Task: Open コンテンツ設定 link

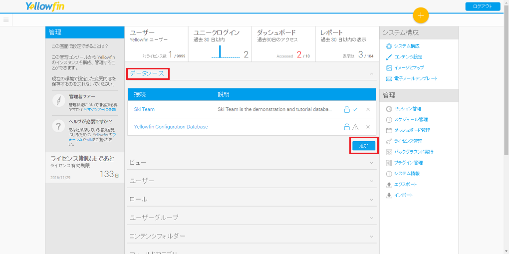Action: pos(408,57)
